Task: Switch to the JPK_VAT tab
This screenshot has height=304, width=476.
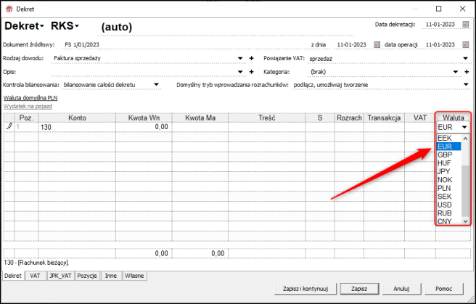Action: point(60,276)
